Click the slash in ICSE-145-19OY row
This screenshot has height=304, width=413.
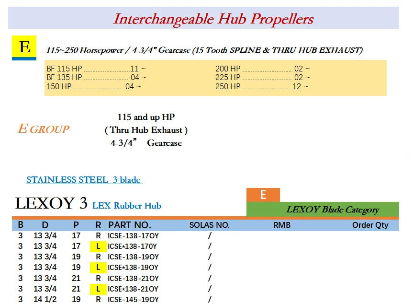(210, 300)
